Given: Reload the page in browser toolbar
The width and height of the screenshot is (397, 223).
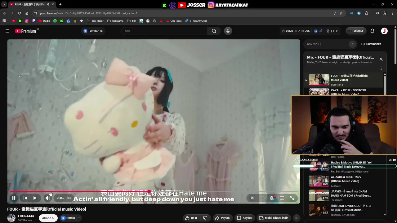Looking at the screenshot, I should [19, 13].
